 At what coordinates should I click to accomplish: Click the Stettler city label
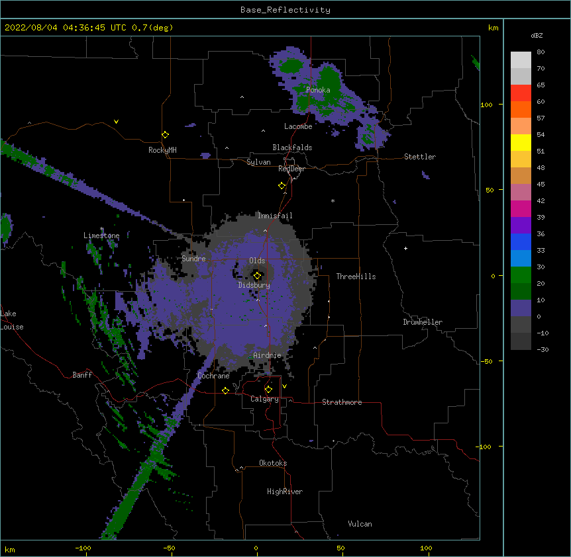pyautogui.click(x=420, y=157)
